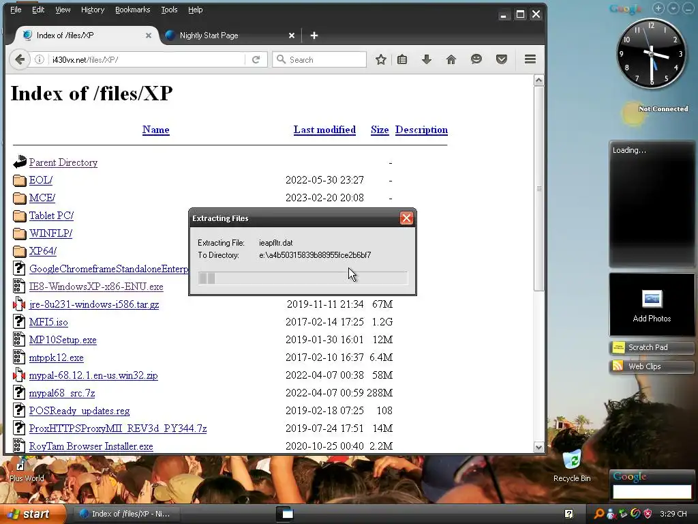This screenshot has width=698, height=524.
Task: Click into the browser Search field
Action: pyautogui.click(x=319, y=59)
